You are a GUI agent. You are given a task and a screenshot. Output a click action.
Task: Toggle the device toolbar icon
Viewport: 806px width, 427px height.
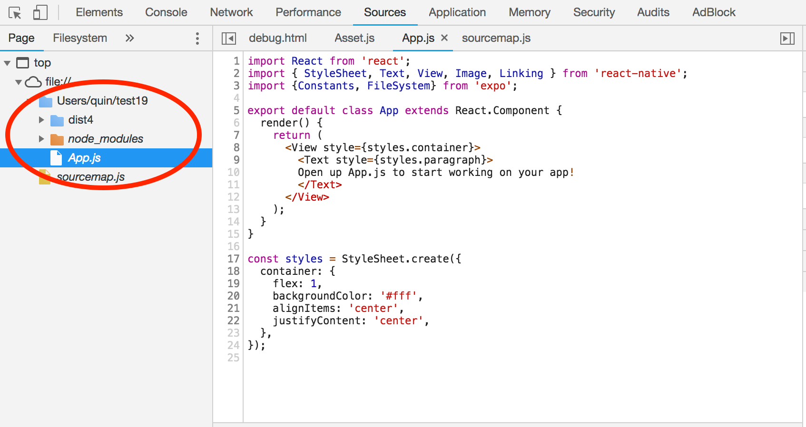[x=40, y=13]
